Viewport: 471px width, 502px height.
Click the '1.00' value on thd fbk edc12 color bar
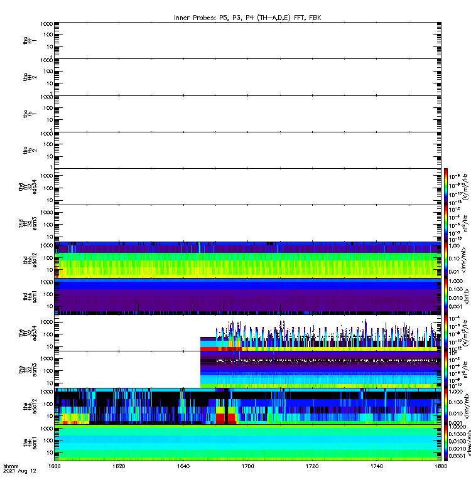pos(454,245)
